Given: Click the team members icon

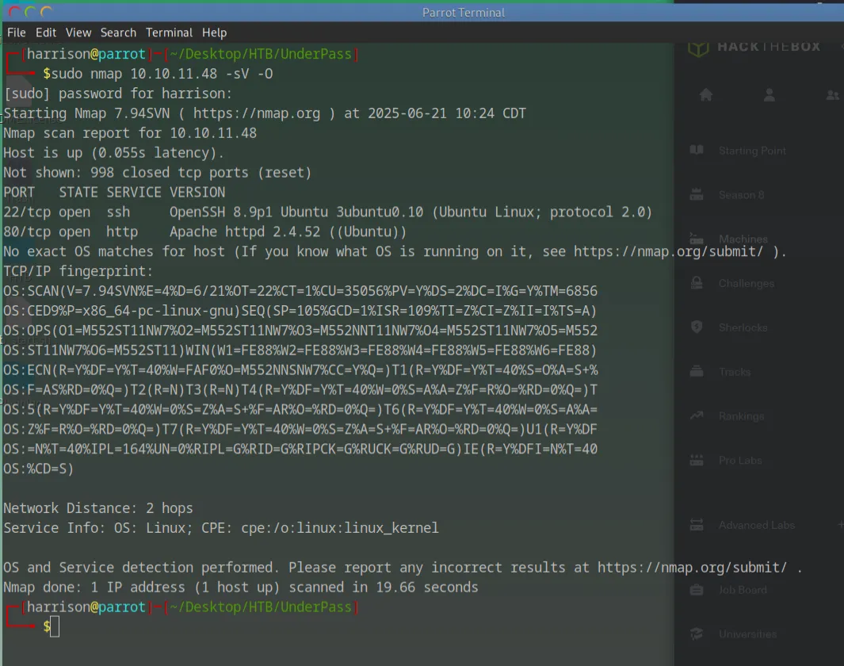Looking at the screenshot, I should click(831, 95).
